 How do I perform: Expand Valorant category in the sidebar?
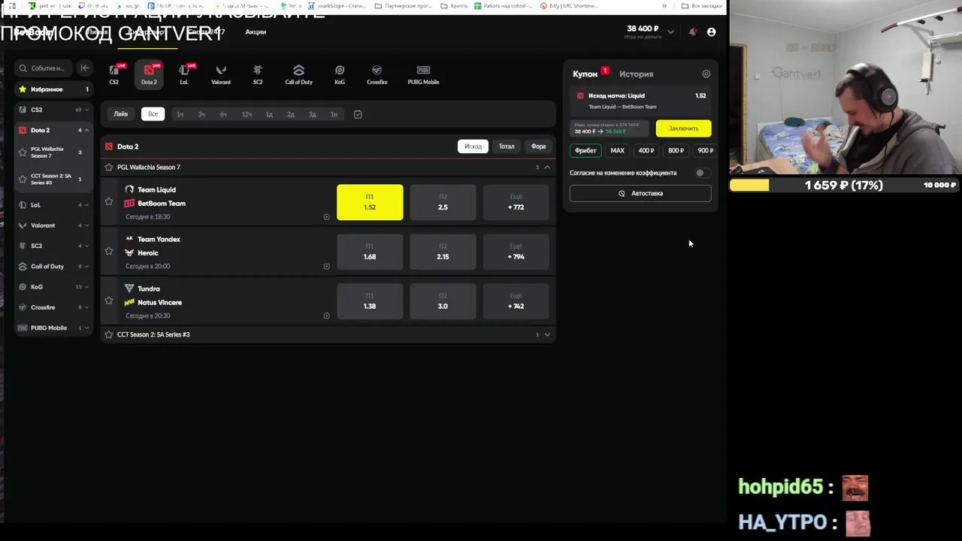pos(86,225)
